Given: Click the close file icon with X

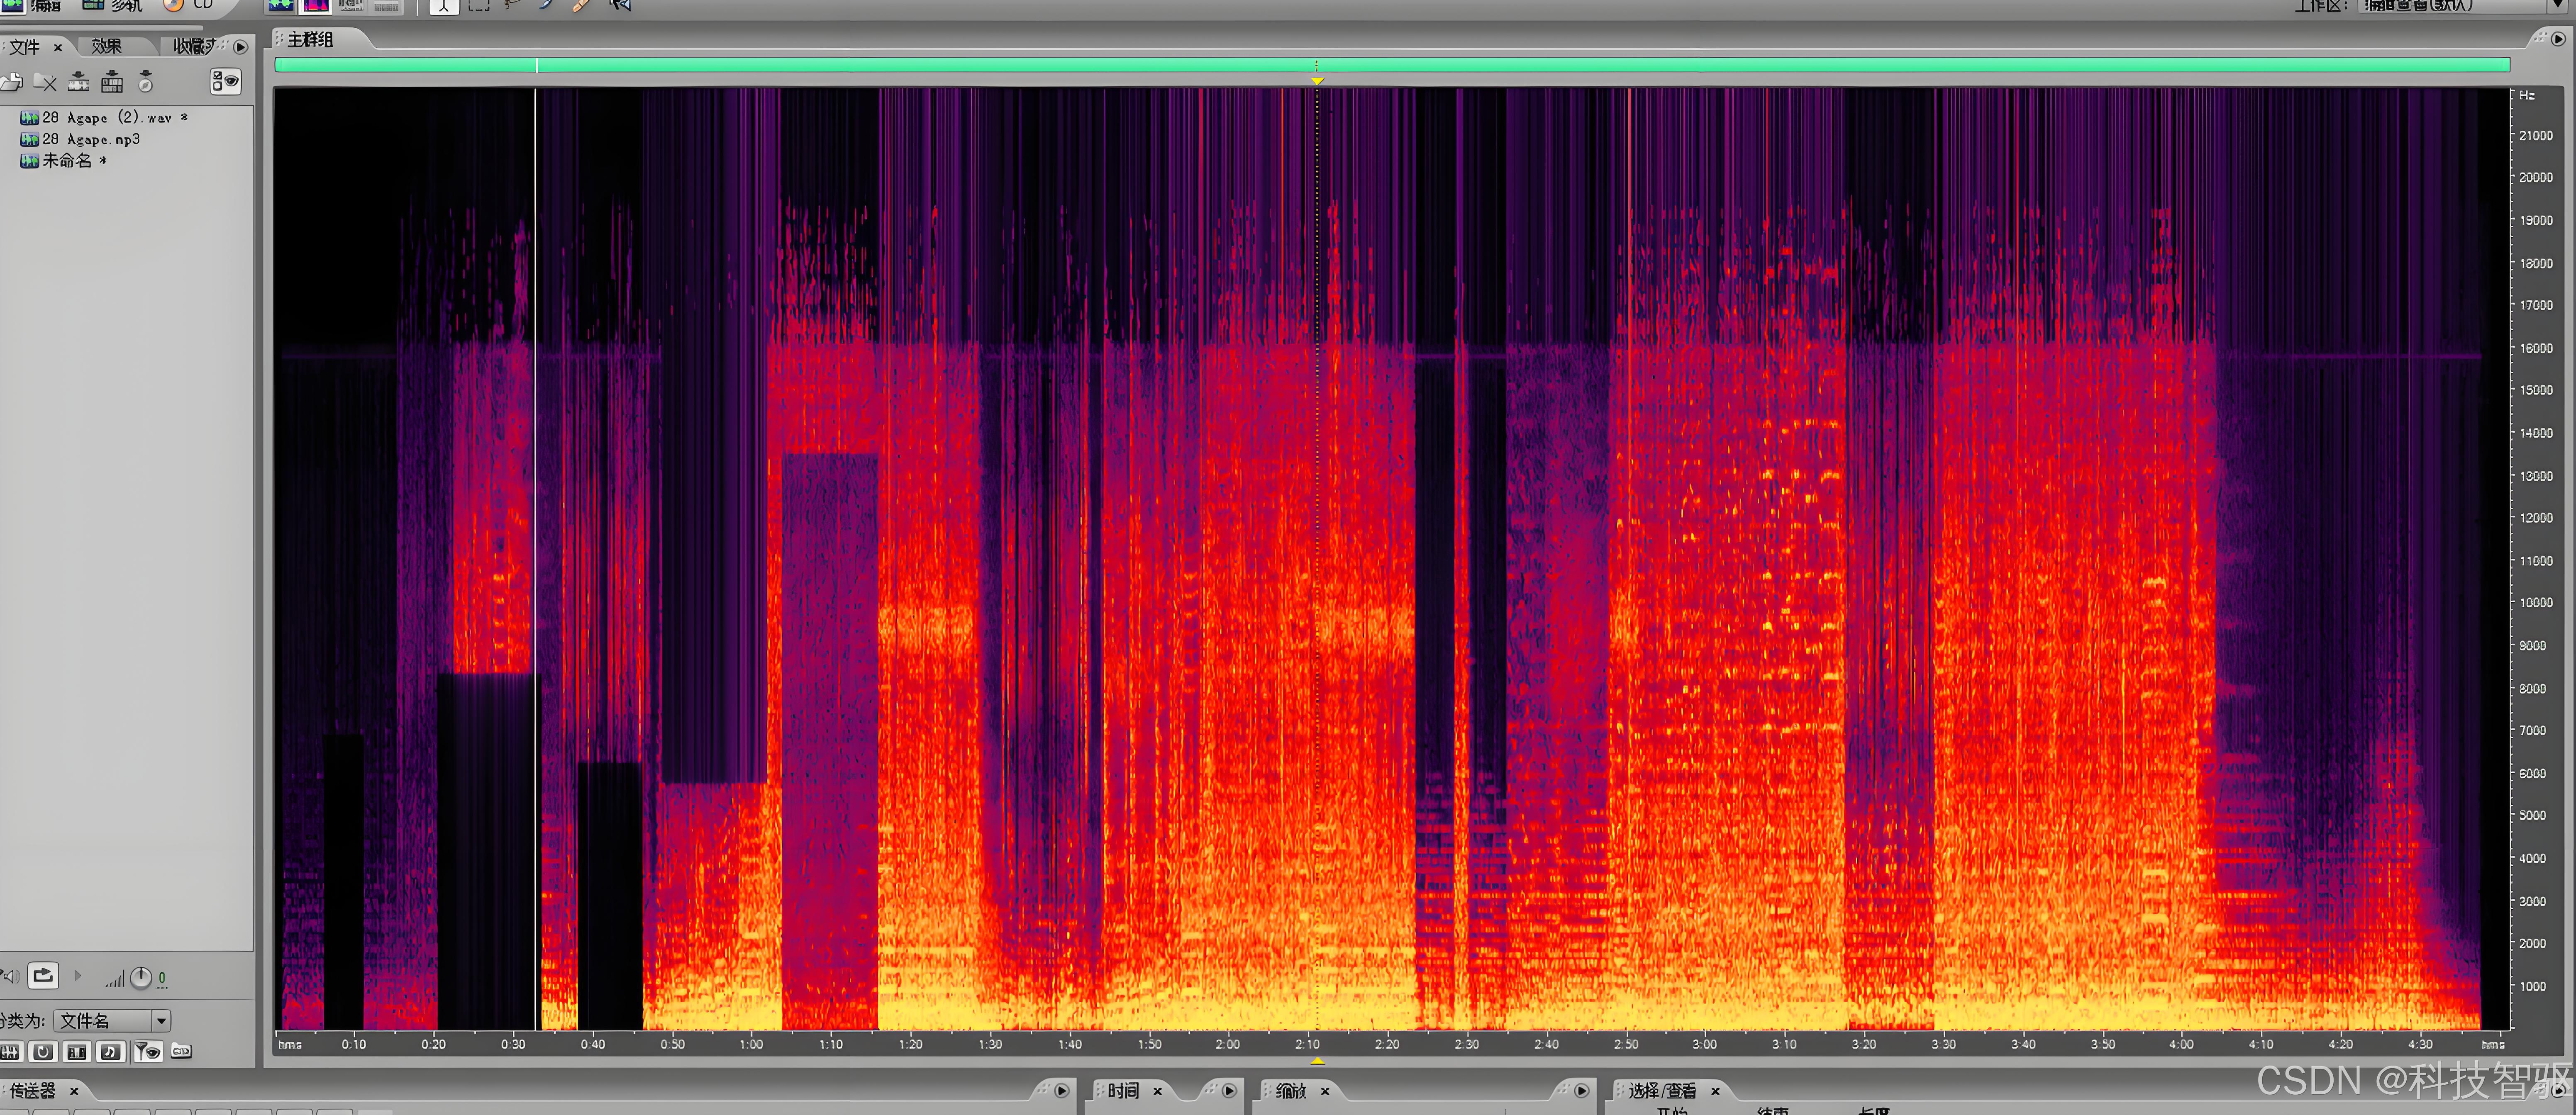Looking at the screenshot, I should (x=45, y=82).
